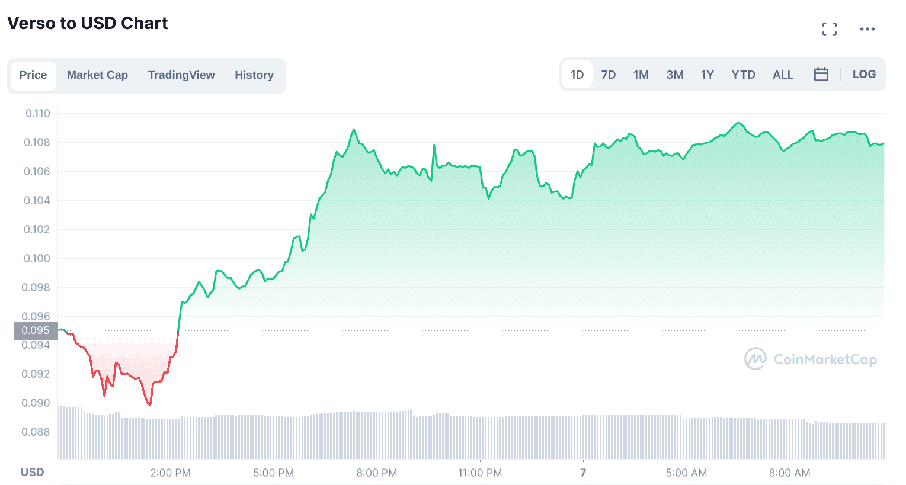Show year-to-date YTD range
Viewport: 906px width, 485px height.
(743, 75)
